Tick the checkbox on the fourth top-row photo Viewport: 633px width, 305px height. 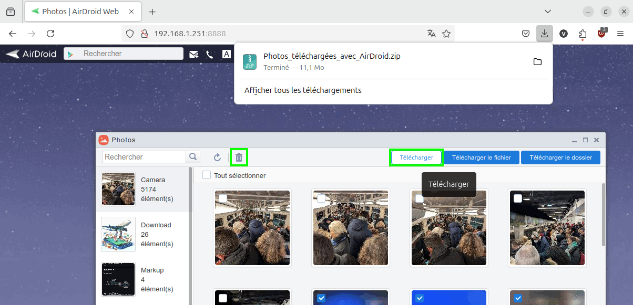tap(518, 198)
